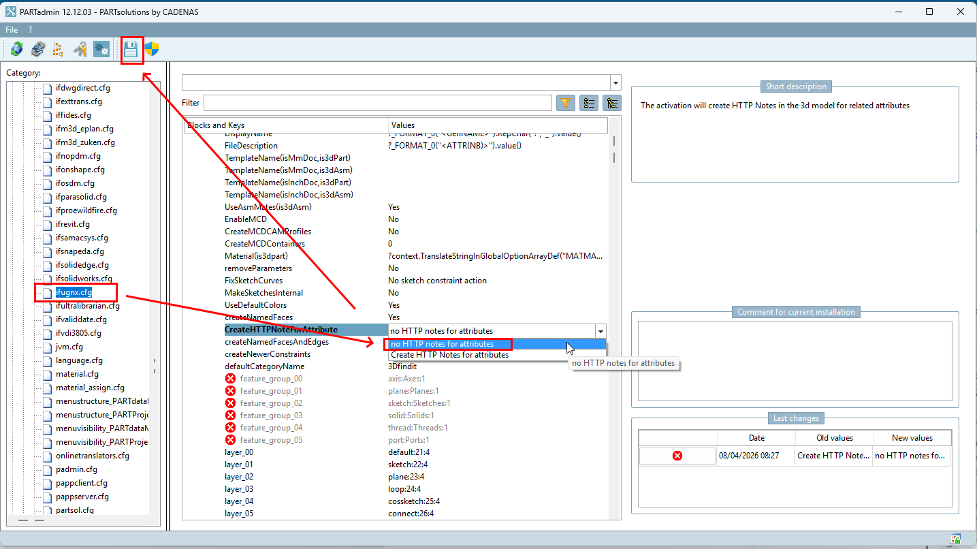Image resolution: width=977 pixels, height=549 pixels.
Task: Click the status bar lock icon
Action: pos(956,539)
